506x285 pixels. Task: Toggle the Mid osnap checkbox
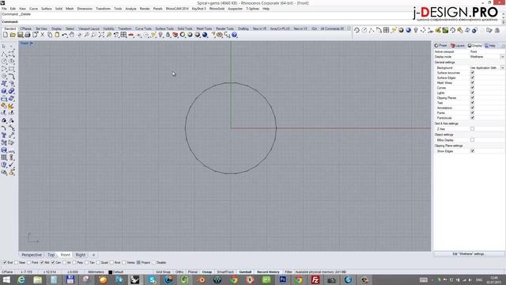(x=42, y=262)
